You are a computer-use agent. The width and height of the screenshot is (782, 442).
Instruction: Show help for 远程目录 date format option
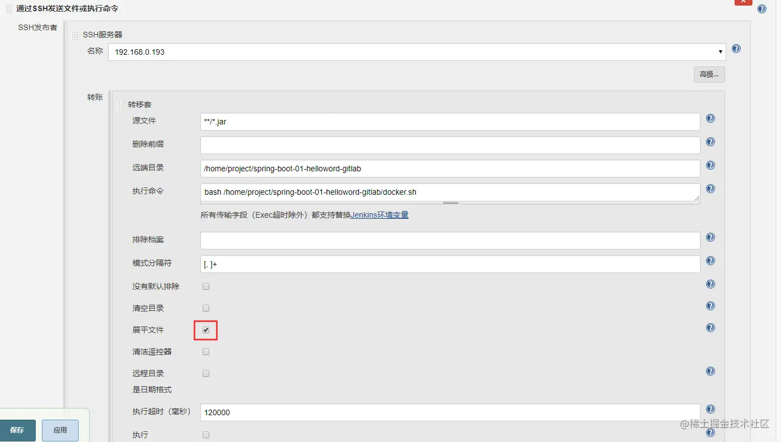pyautogui.click(x=711, y=371)
